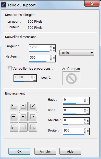Open the Largeur value slider dropdown
Image resolution: width=101 pixels, height=159 pixels.
(54, 48)
